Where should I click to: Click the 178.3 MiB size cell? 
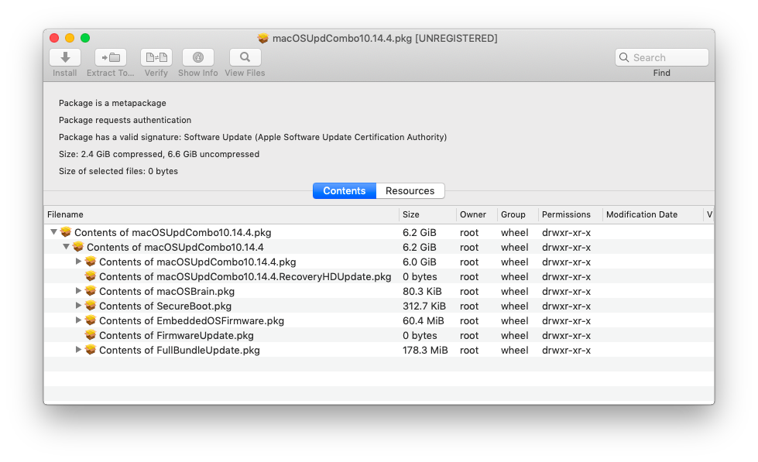(425, 350)
